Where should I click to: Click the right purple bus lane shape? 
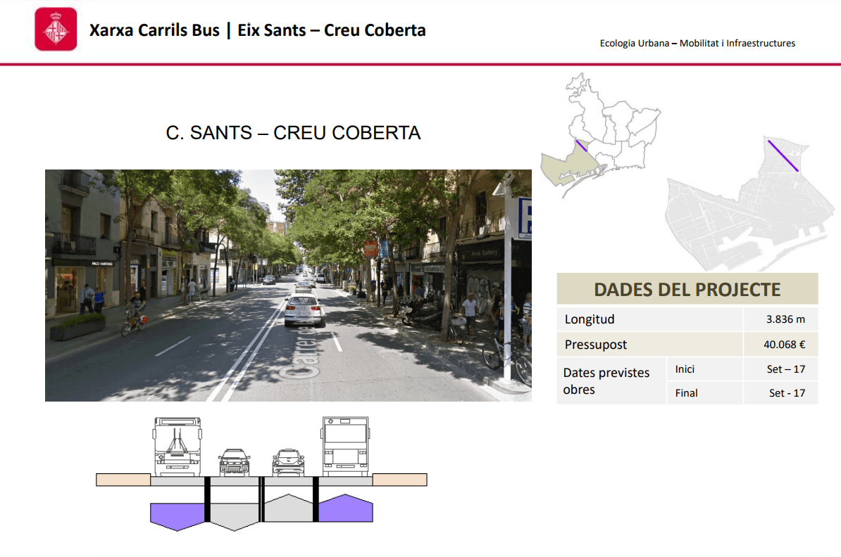pos(345,509)
